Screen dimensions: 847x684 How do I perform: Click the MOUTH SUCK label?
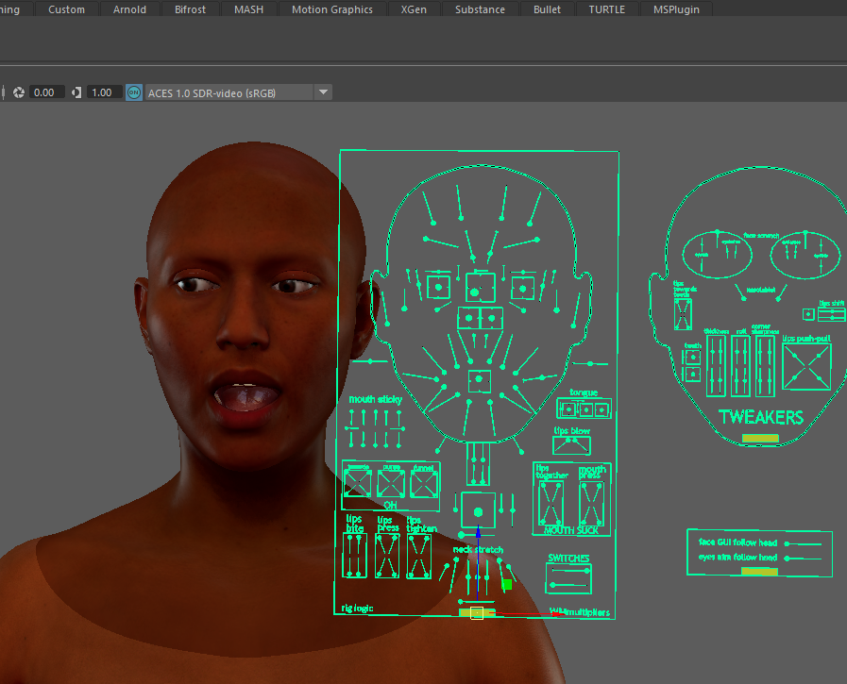[x=571, y=530]
